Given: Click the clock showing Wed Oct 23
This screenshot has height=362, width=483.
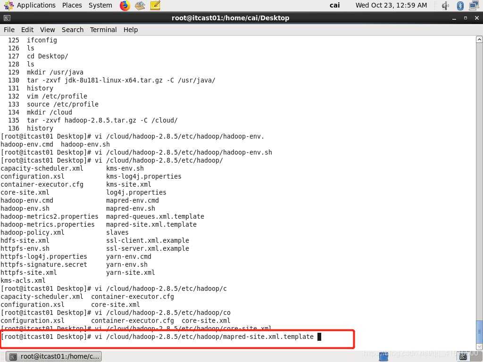Looking at the screenshot, I should (391, 6).
